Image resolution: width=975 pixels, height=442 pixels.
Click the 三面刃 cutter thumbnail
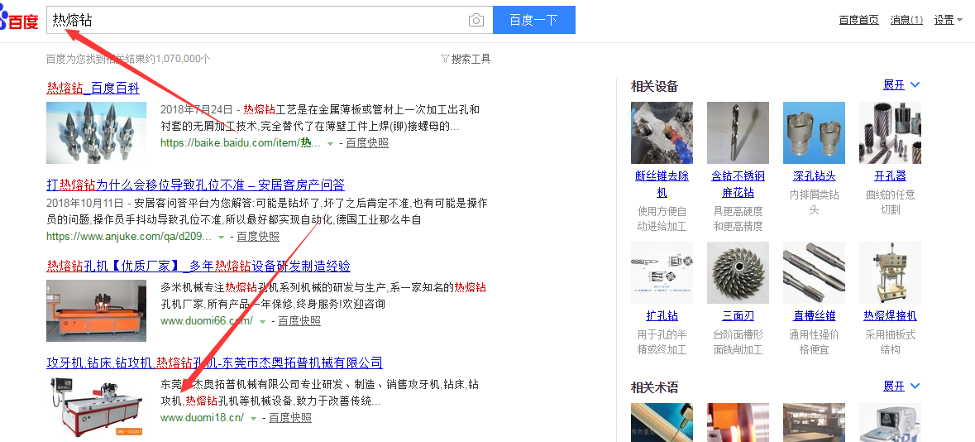point(738,272)
